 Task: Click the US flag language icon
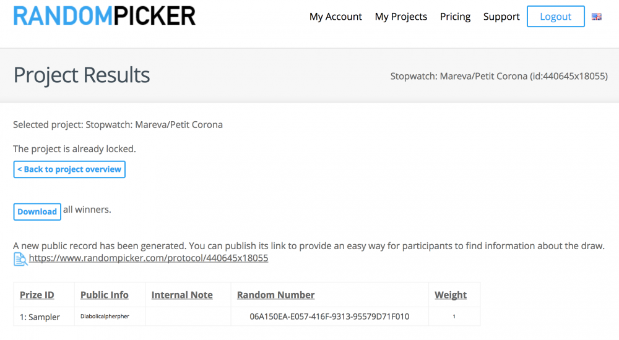click(x=596, y=17)
